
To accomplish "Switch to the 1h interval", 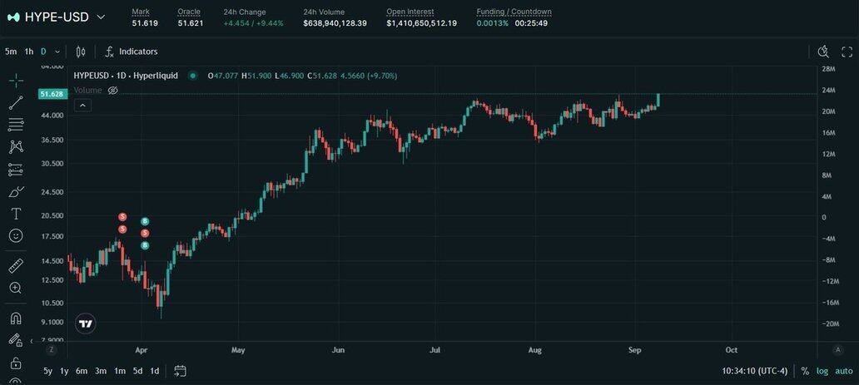I will pos(29,52).
